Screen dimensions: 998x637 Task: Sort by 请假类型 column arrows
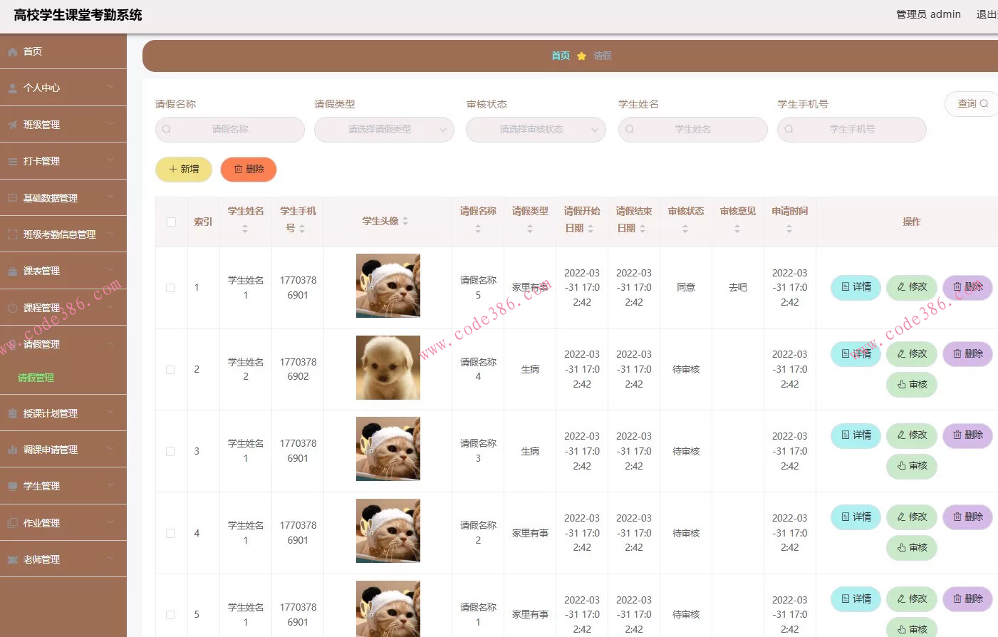[530, 229]
